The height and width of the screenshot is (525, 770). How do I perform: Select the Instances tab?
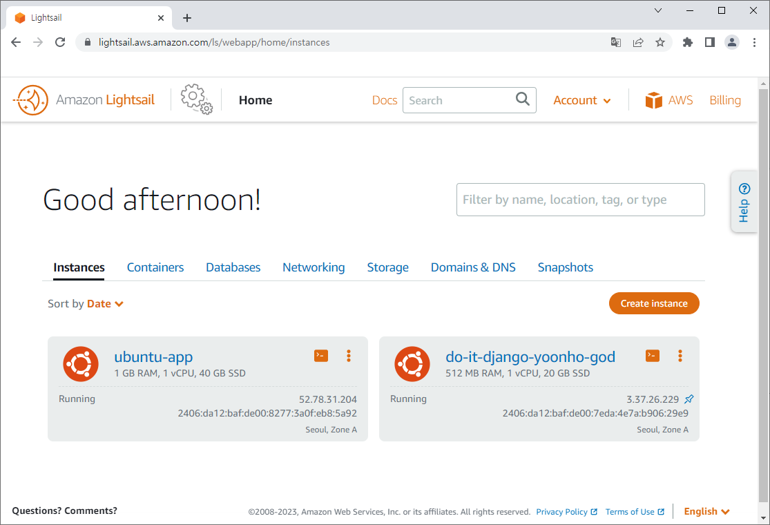79,267
